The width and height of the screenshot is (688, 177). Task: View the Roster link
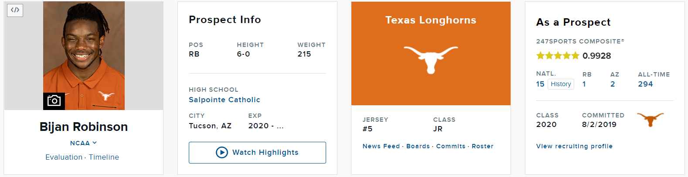(483, 146)
